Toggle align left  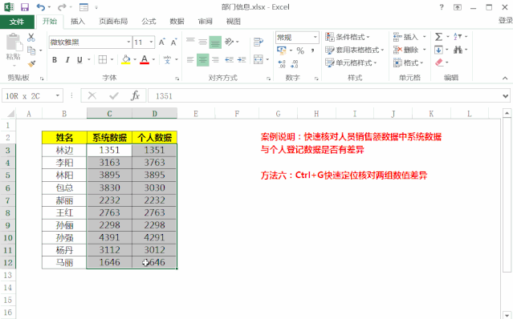[x=190, y=59]
